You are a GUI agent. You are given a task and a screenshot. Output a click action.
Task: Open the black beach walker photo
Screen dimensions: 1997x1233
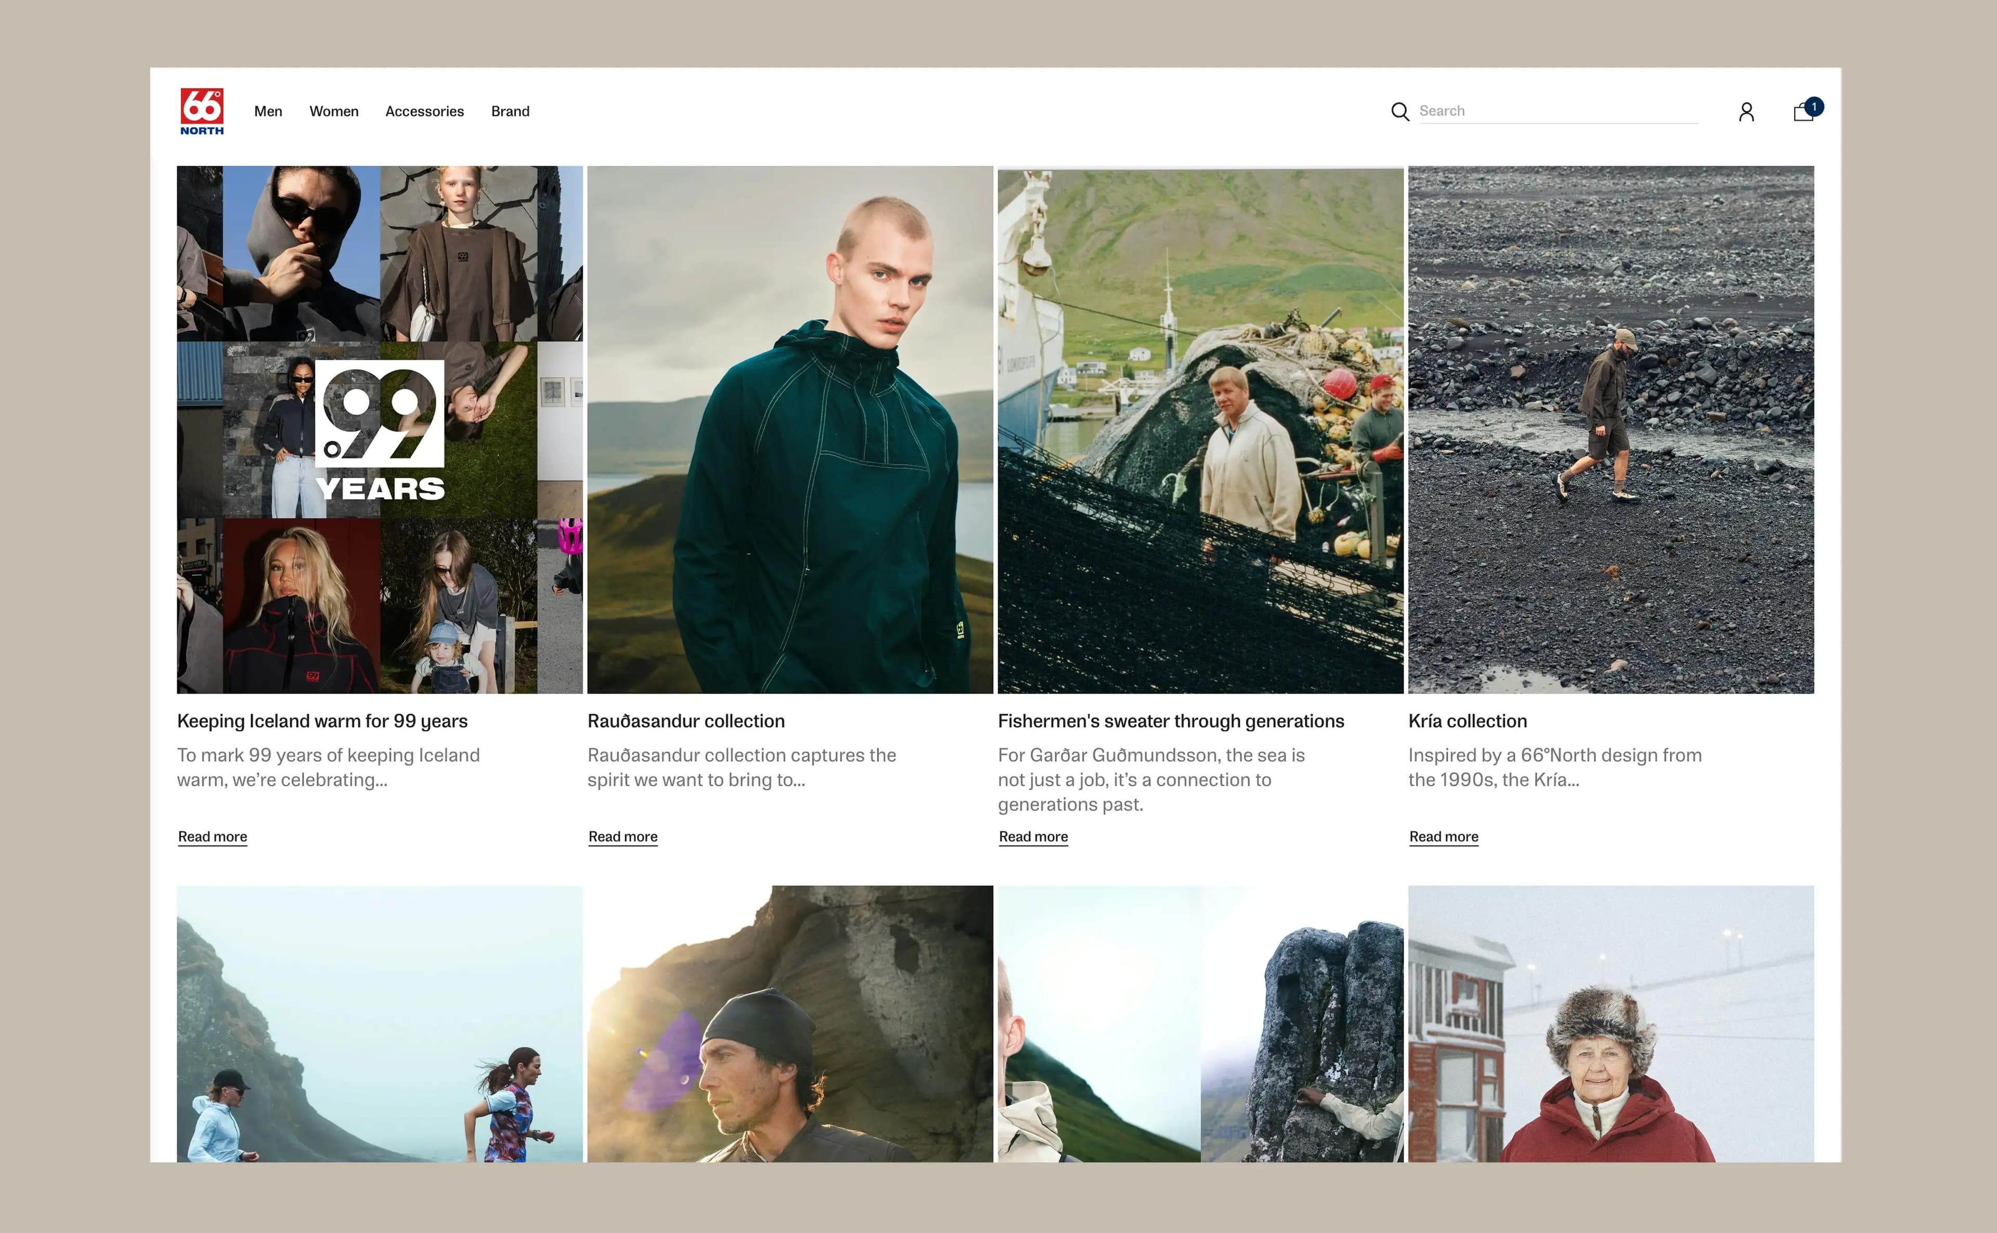pyautogui.click(x=1611, y=430)
